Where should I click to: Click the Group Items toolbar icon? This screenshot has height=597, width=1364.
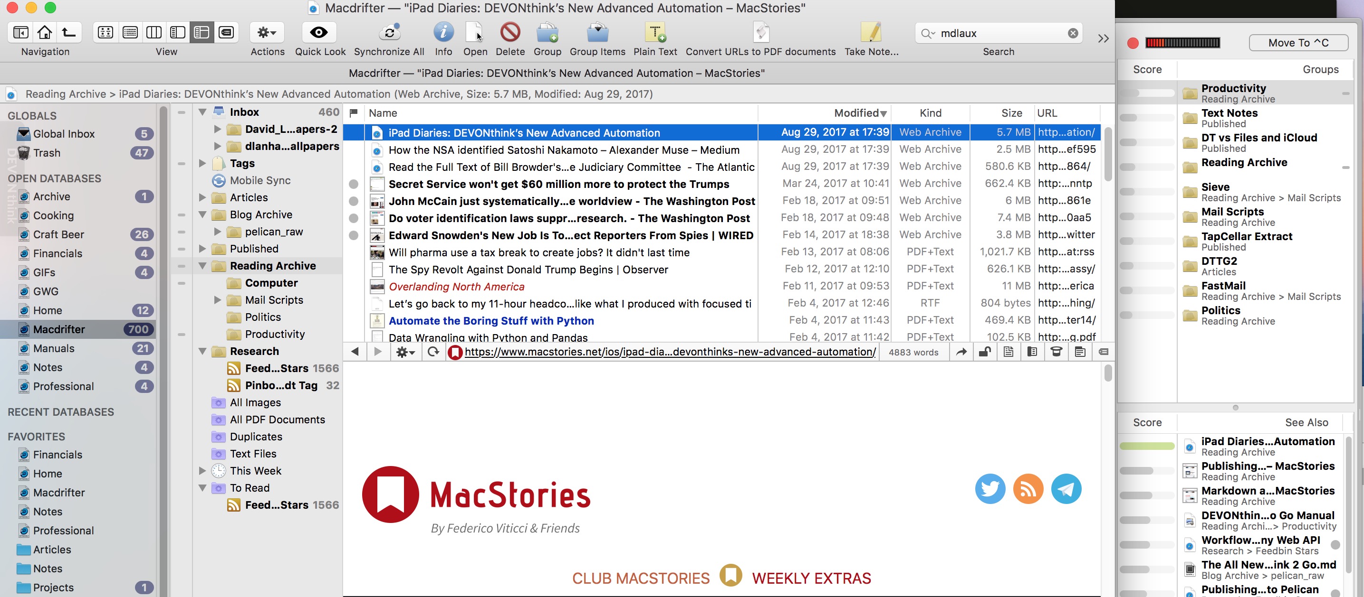[x=597, y=33]
